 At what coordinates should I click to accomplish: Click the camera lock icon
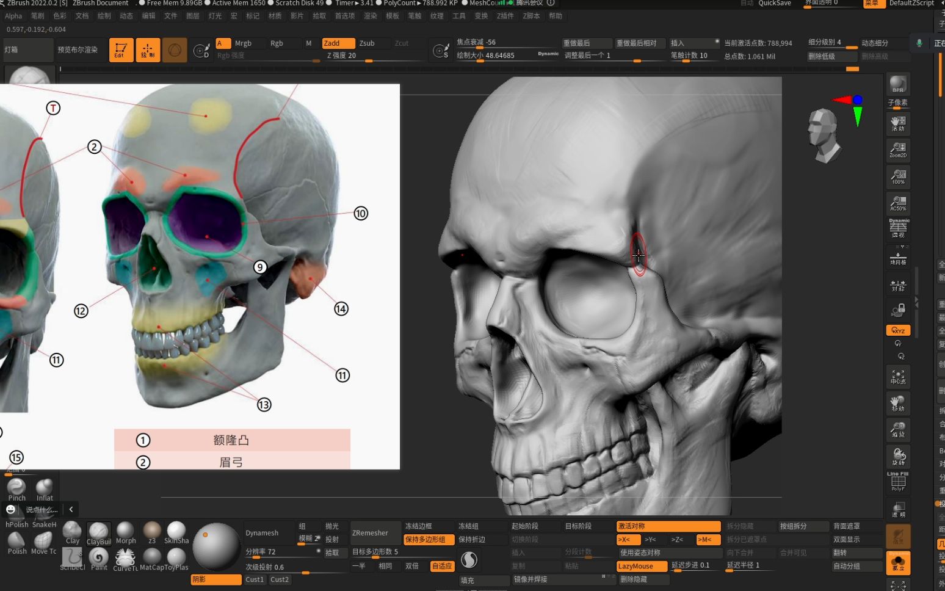898,311
